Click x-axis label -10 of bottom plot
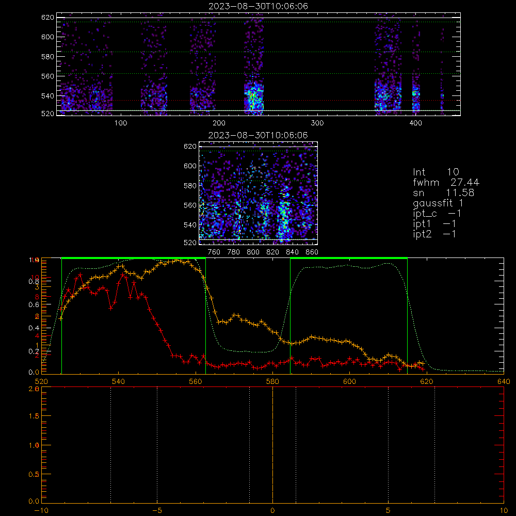516x516 pixels. 41,511
